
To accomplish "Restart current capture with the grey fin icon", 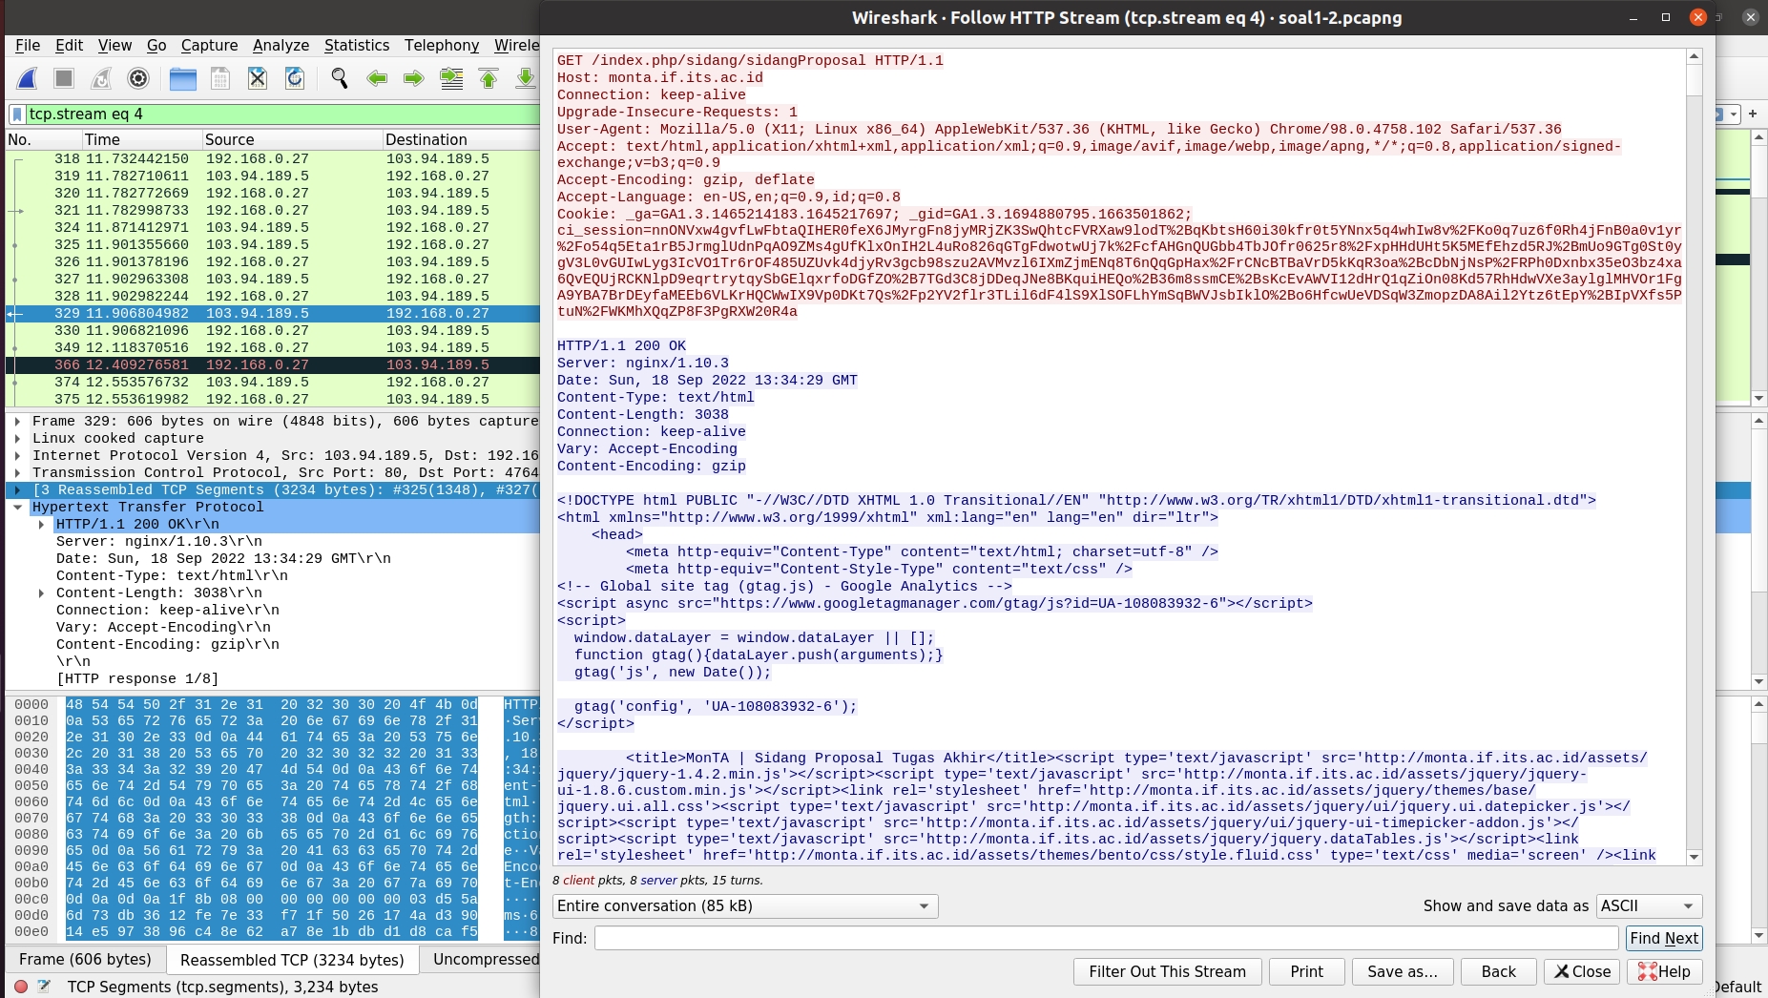I will coord(101,78).
